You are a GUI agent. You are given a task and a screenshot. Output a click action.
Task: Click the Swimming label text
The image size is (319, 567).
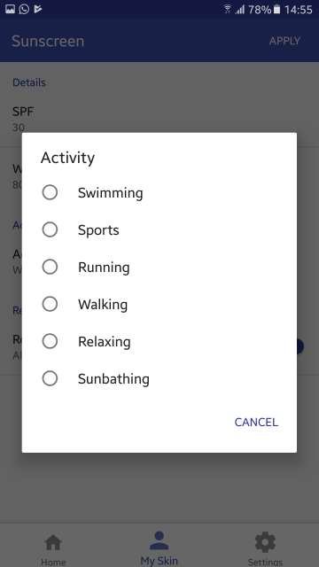pyautogui.click(x=110, y=193)
